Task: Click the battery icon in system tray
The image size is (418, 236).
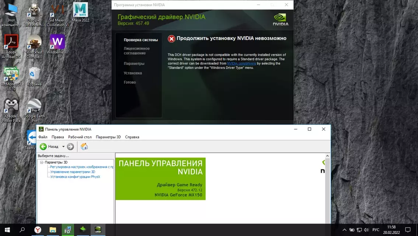Action: tap(352, 230)
